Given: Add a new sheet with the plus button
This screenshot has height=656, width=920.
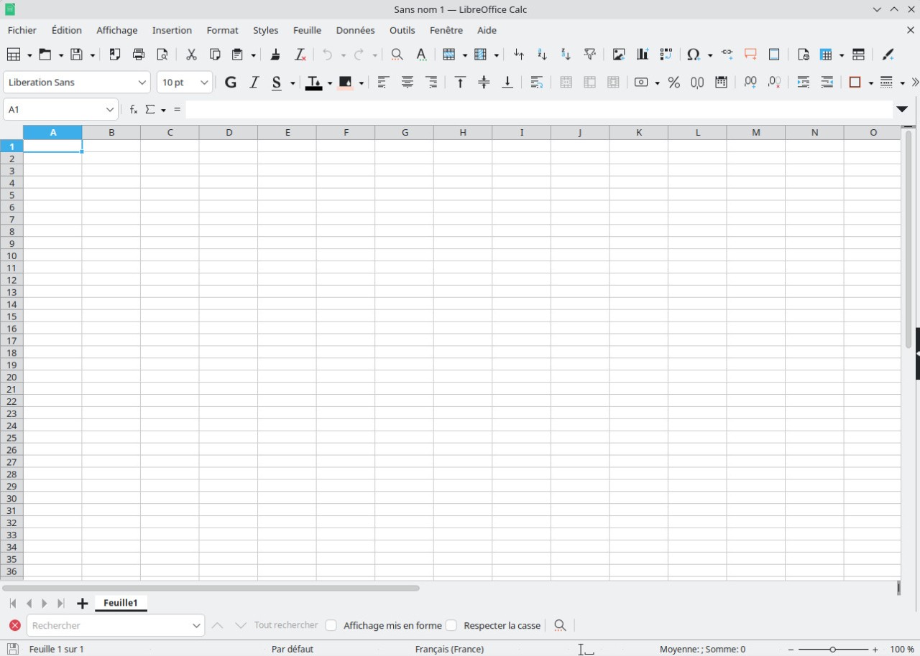Looking at the screenshot, I should click(x=82, y=603).
